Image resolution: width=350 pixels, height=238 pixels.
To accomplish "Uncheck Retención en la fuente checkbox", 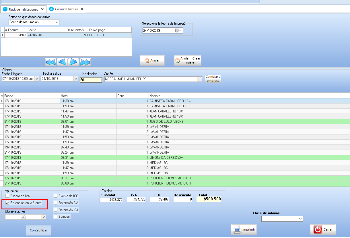I will click(x=7, y=203).
